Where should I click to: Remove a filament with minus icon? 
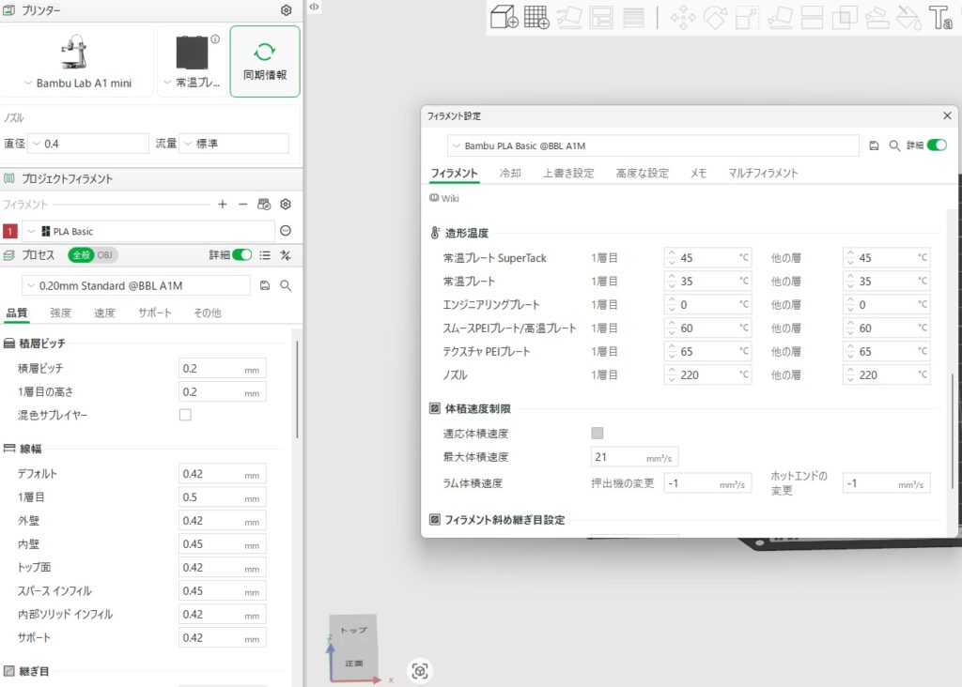(x=243, y=204)
